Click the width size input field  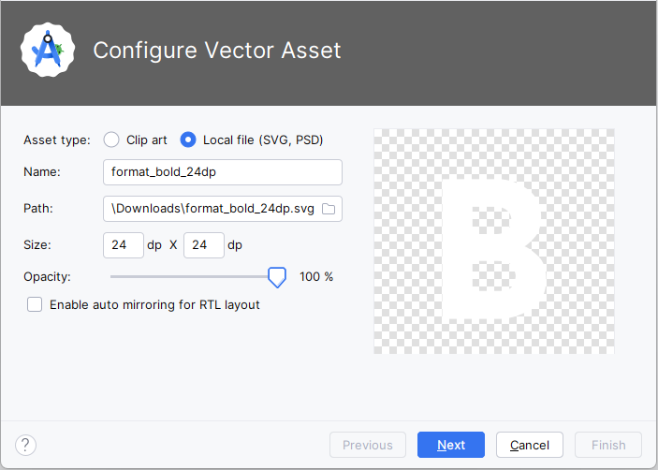(x=123, y=245)
